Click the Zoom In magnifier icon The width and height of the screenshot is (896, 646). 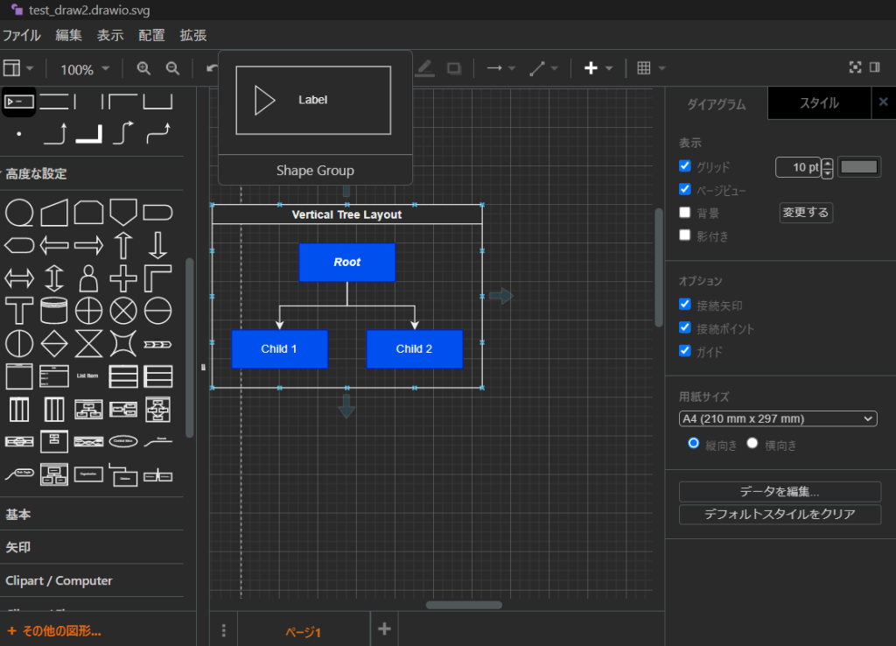click(x=143, y=67)
